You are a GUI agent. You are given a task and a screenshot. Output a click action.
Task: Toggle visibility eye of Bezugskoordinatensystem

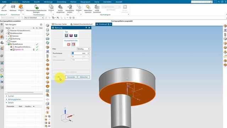point(11,47)
